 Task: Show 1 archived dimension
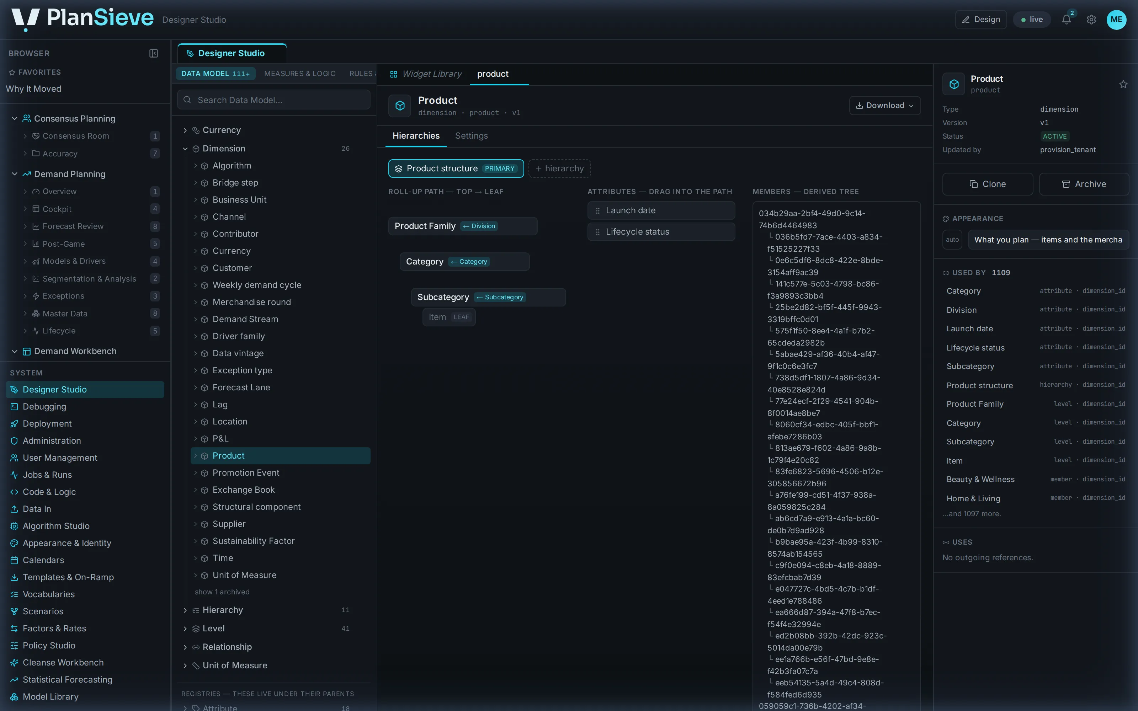pyautogui.click(x=222, y=592)
